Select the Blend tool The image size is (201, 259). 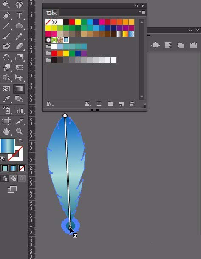click(19, 99)
